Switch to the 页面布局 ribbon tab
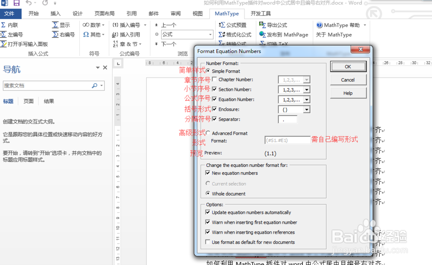 (x=105, y=13)
